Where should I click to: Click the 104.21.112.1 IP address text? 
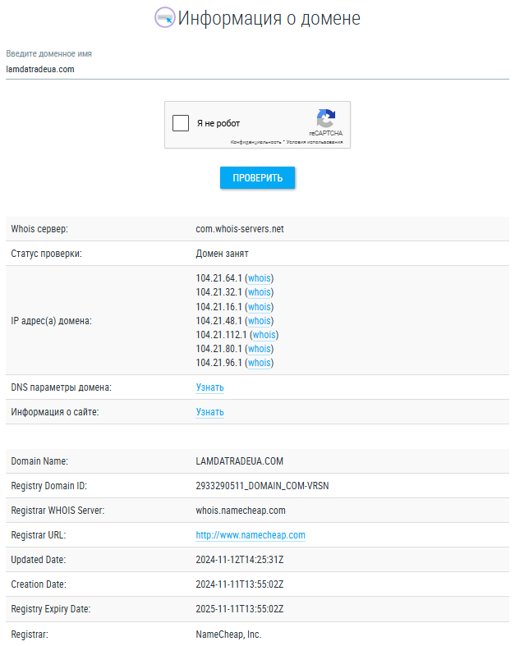(x=221, y=335)
